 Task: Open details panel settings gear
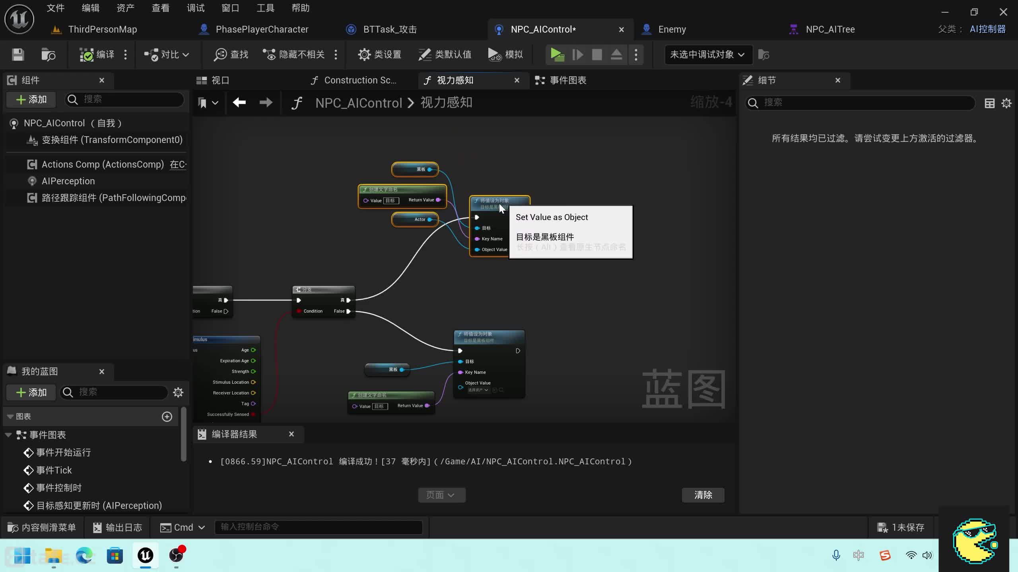1006,103
